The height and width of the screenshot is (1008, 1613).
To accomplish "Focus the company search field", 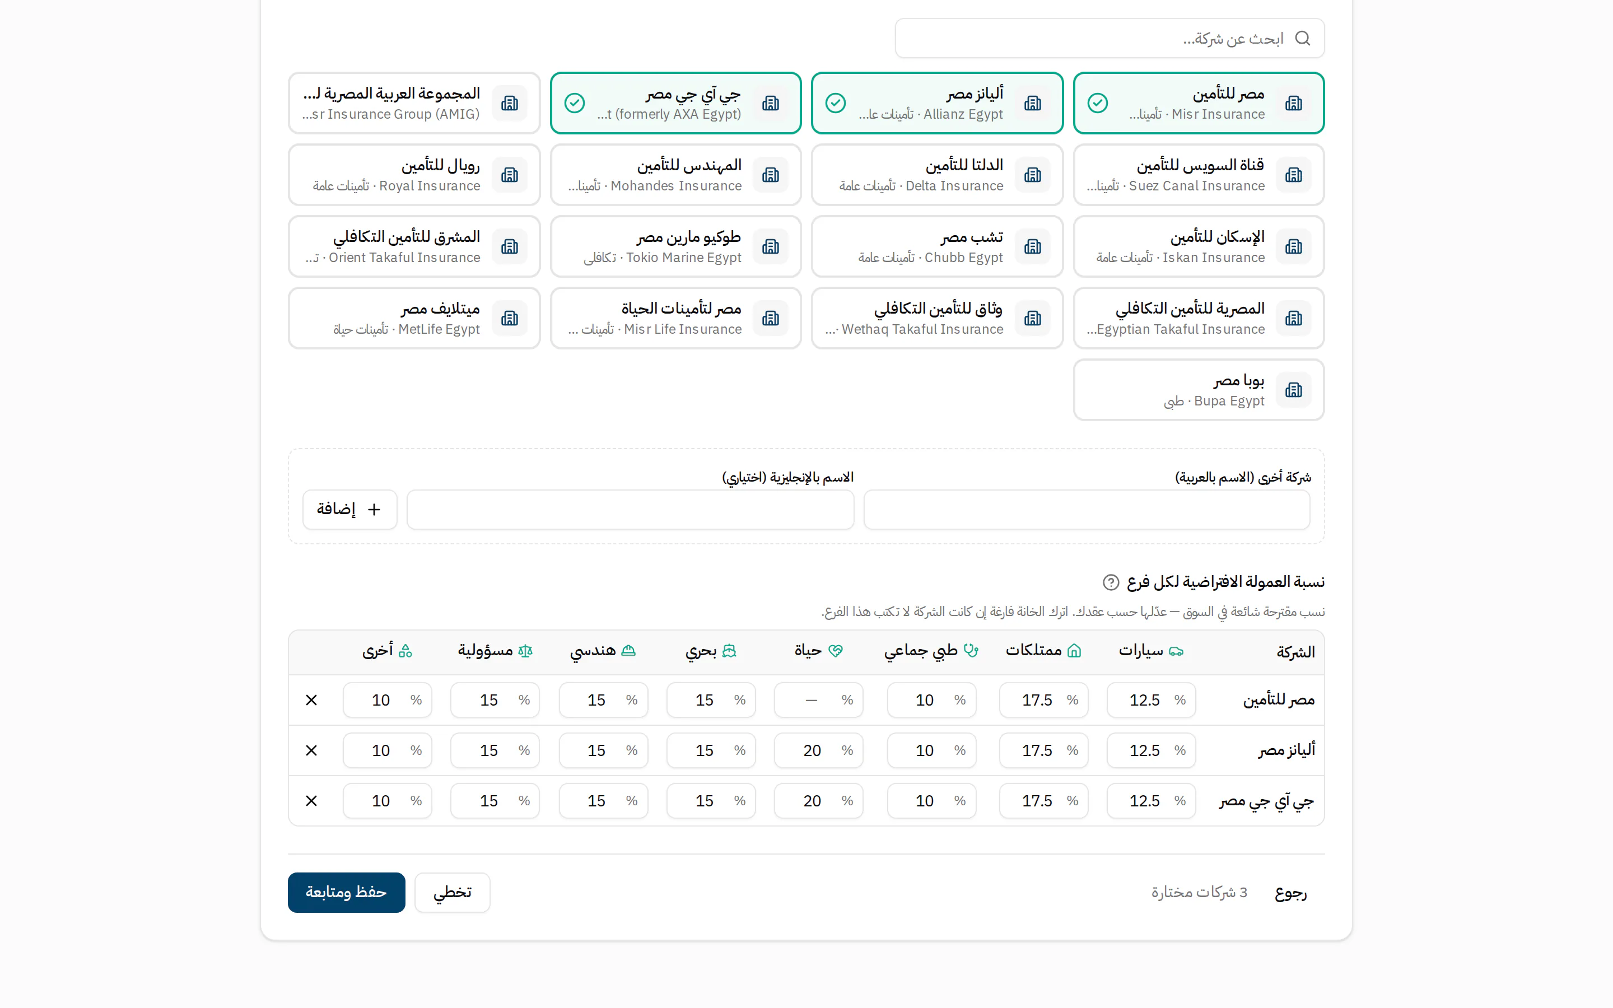I will (x=1109, y=38).
